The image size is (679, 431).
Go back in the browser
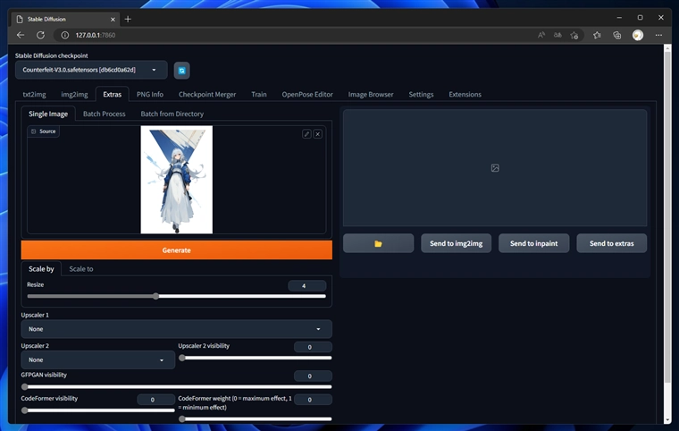point(21,35)
